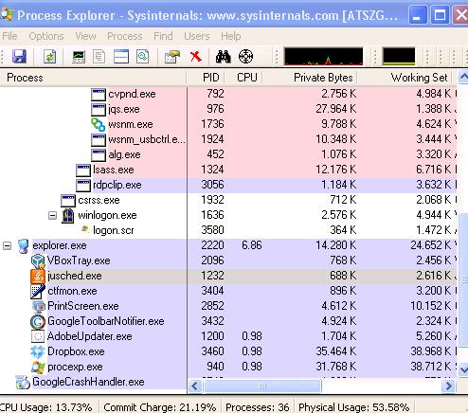The image size is (468, 413).
Task: Open the Process menu
Action: [x=125, y=36]
